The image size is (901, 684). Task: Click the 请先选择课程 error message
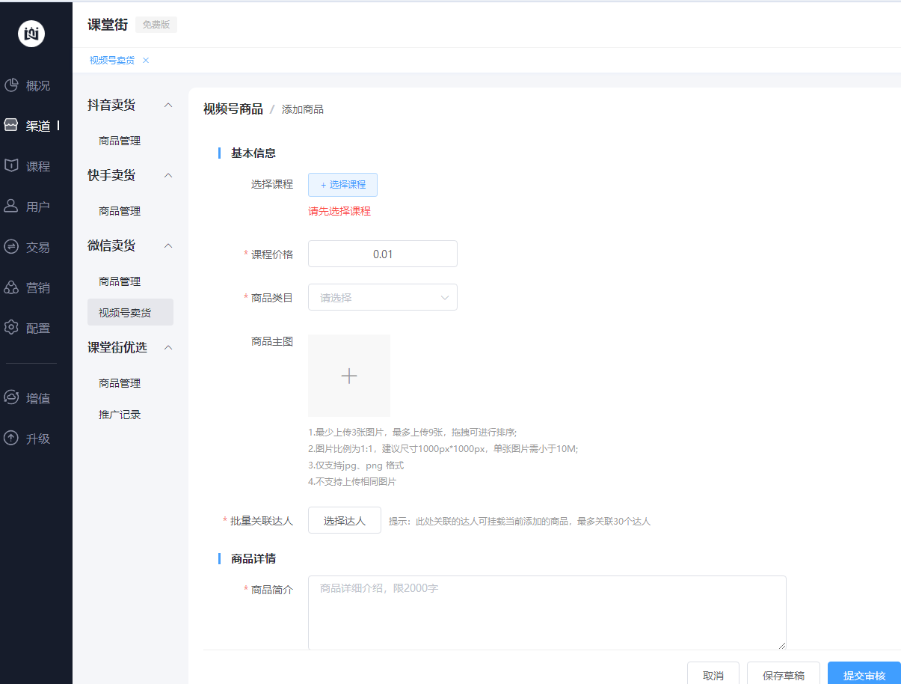click(339, 212)
